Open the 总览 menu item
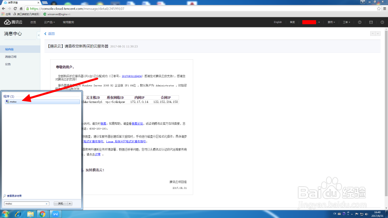388x218 pixels. (x=33, y=22)
